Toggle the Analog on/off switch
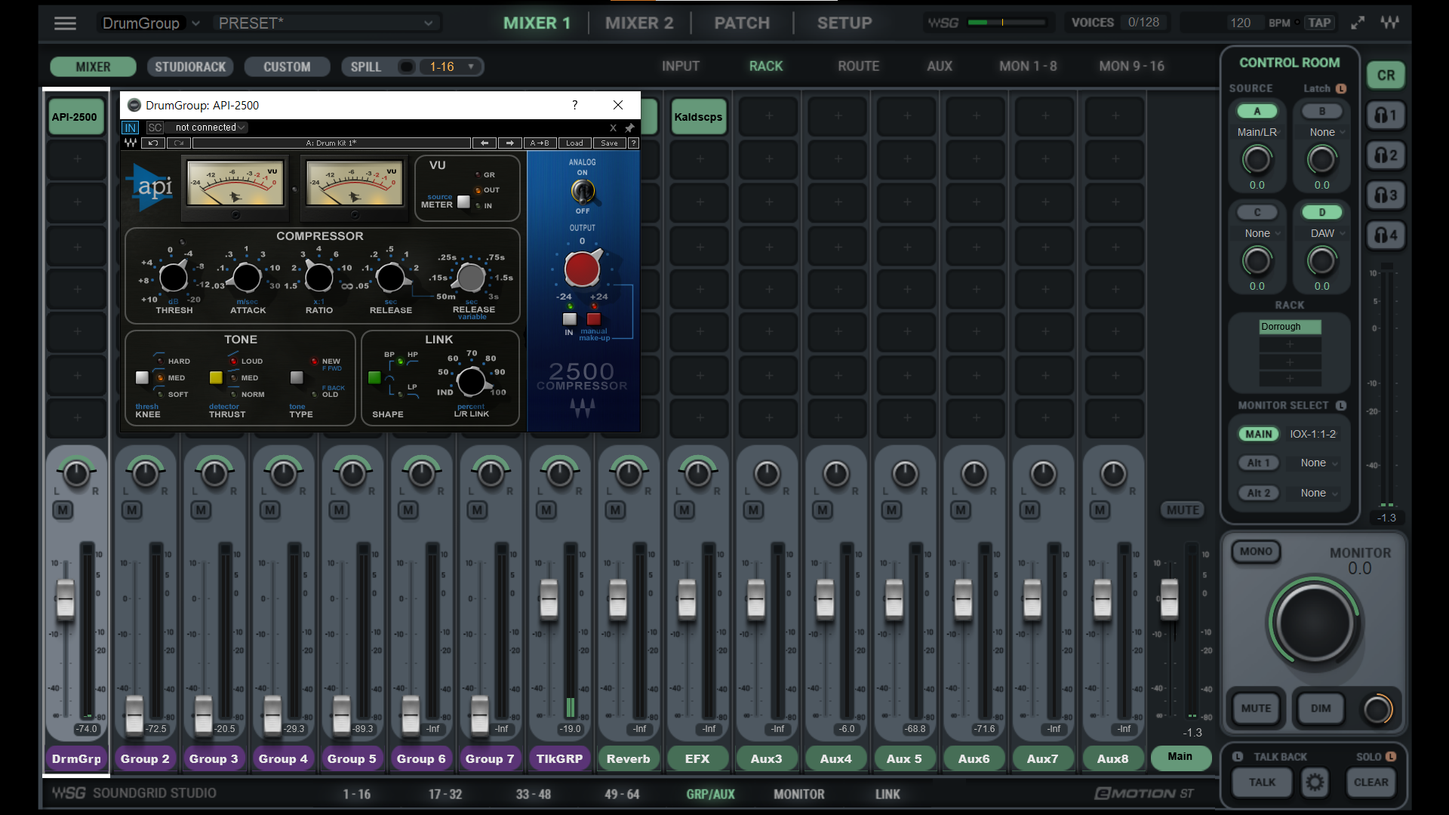 tap(582, 192)
